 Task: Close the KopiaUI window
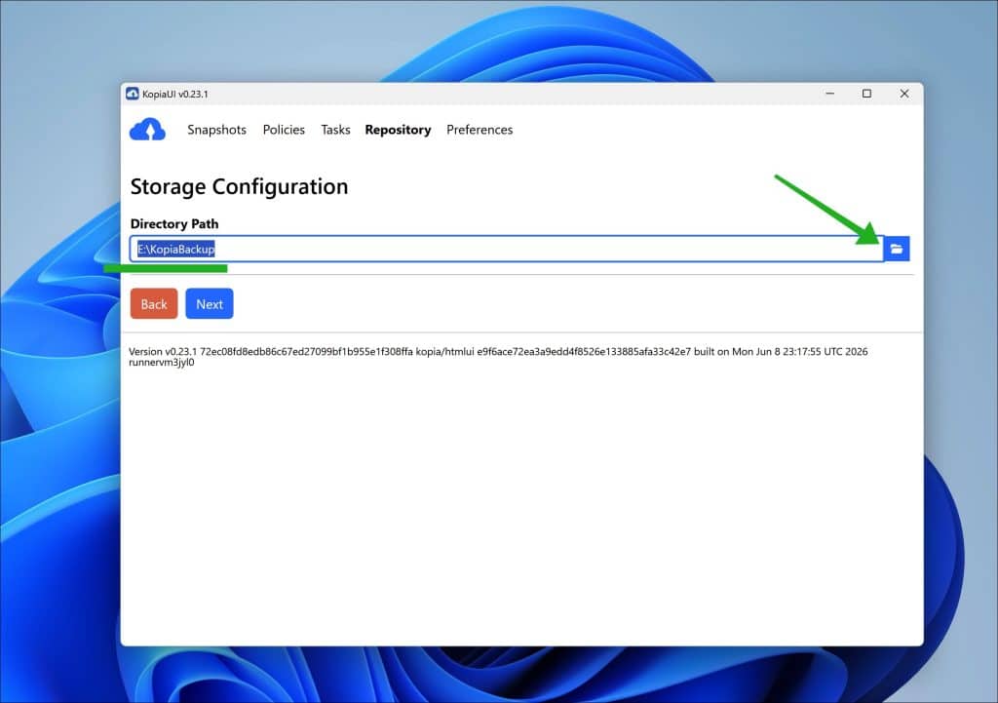pos(904,93)
